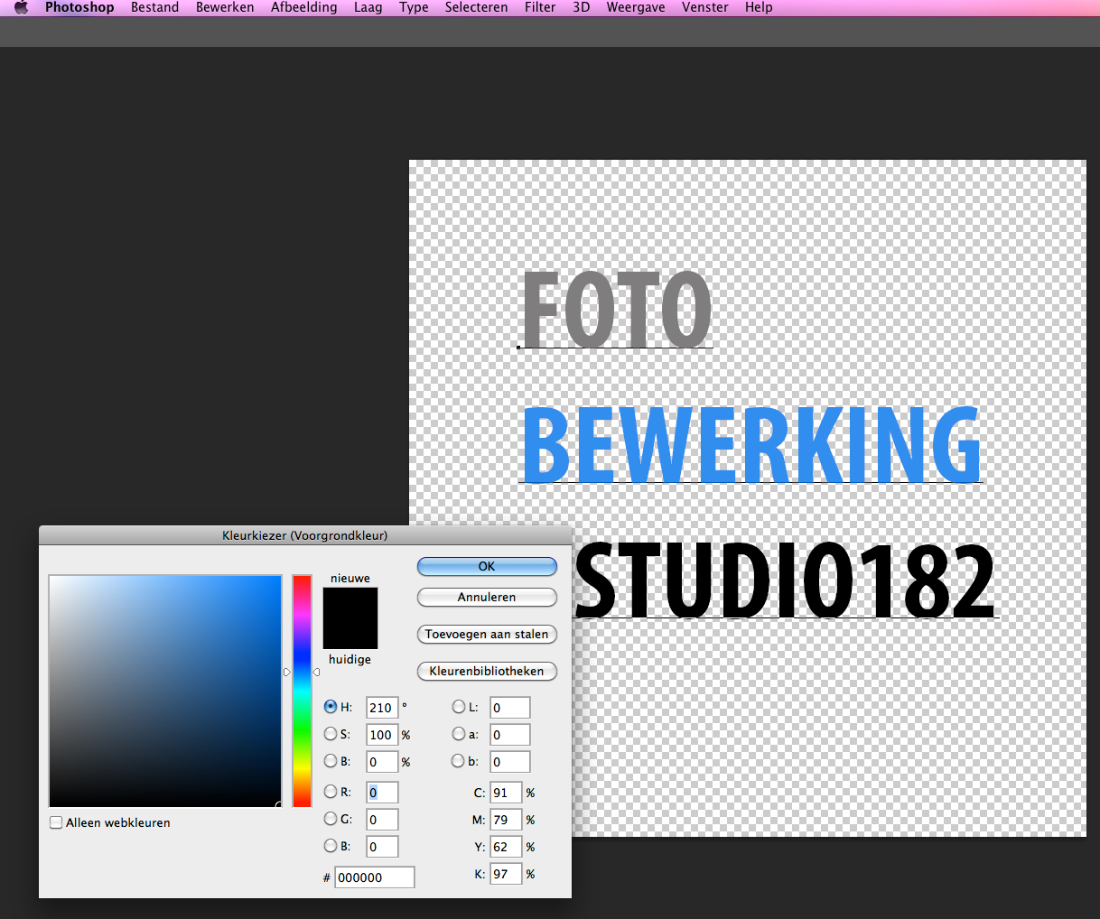Open the Afbeelding menu
This screenshot has width=1100, height=919.
303,7
